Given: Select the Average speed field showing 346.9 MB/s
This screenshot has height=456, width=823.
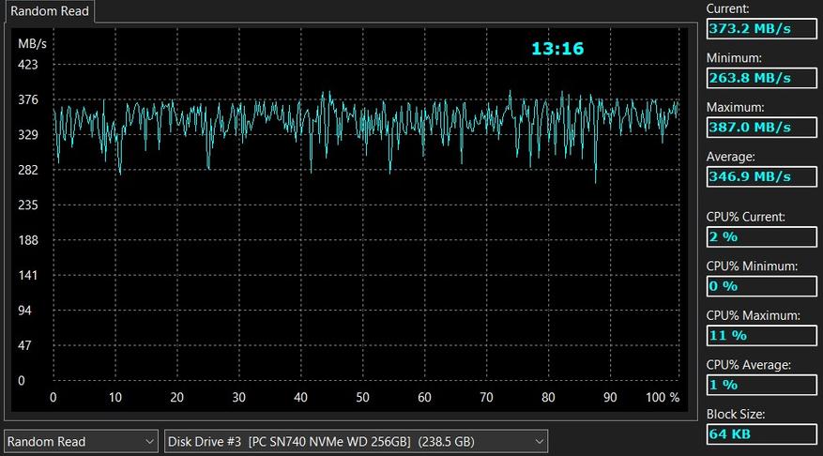Looking at the screenshot, I should pos(760,176).
